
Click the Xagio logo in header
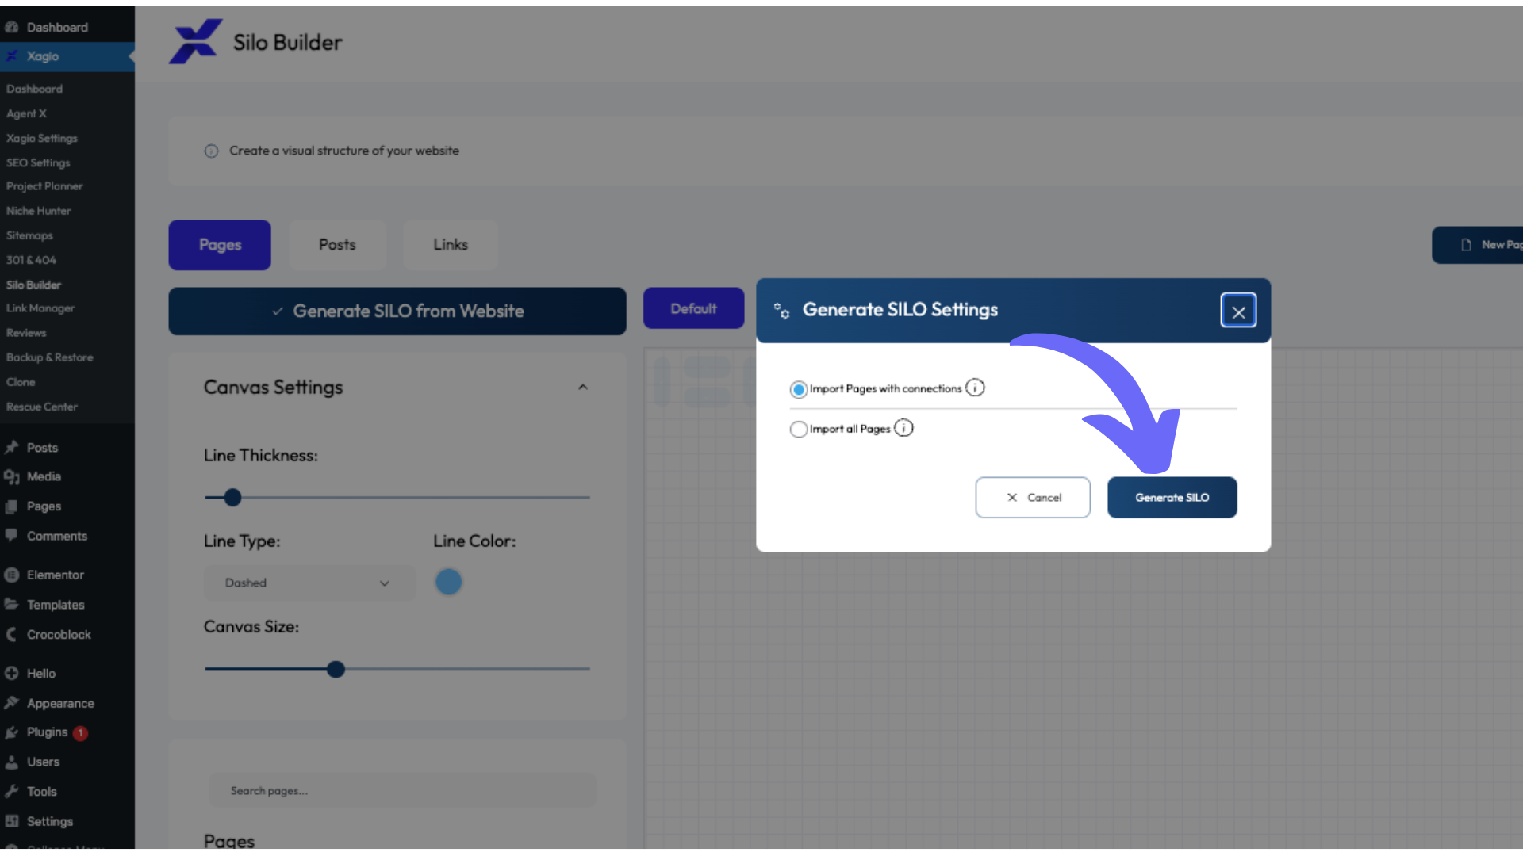tap(195, 42)
